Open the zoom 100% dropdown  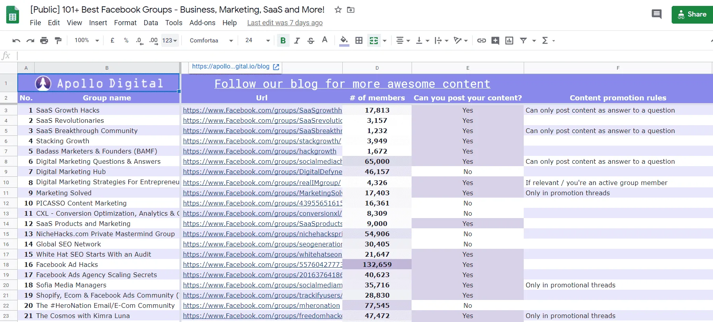coord(87,40)
